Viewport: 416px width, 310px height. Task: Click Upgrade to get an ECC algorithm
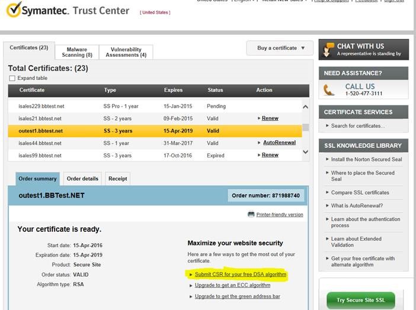[x=232, y=285]
